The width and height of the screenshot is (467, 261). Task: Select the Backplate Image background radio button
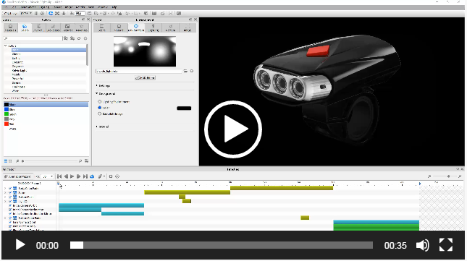tap(100, 114)
